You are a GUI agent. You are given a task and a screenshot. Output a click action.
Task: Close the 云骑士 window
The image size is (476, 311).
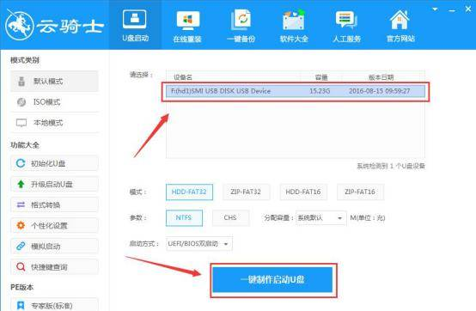(x=468, y=9)
